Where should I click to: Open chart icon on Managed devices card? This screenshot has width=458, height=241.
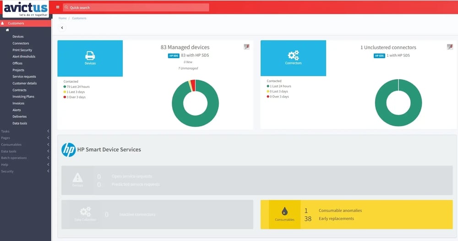tap(247, 47)
